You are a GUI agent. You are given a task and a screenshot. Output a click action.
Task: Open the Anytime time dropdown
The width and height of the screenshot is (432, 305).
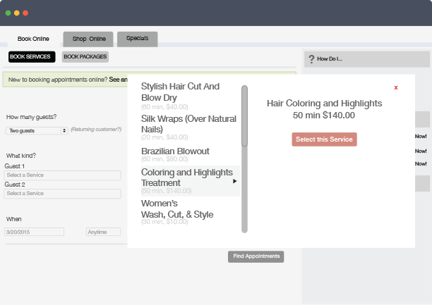(103, 232)
